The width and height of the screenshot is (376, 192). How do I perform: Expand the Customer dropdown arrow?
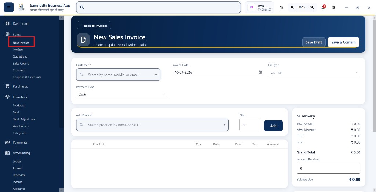click(x=156, y=75)
